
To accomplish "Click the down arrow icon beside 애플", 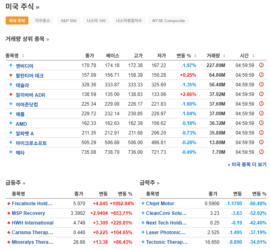I will click(11, 113).
